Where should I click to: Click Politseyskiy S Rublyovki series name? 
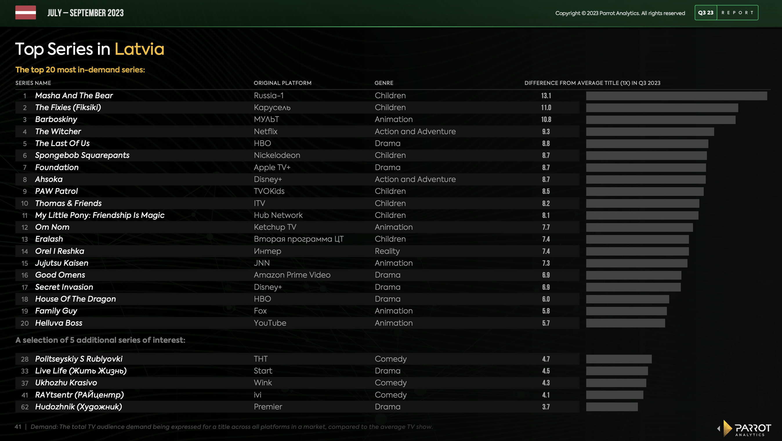click(x=79, y=359)
